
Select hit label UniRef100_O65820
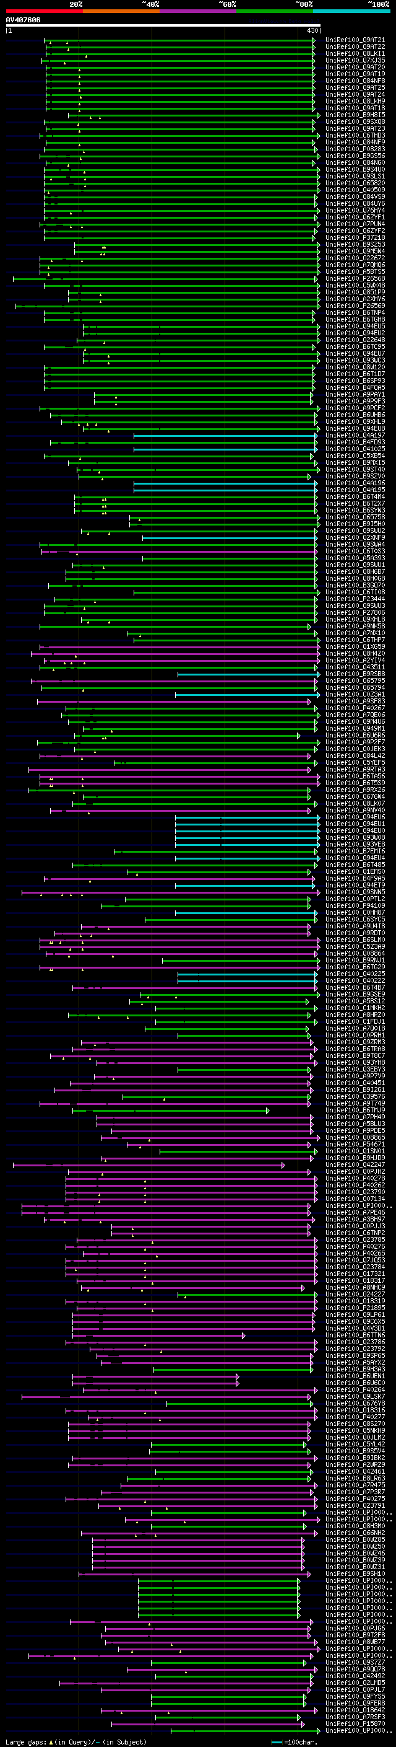coord(355,183)
